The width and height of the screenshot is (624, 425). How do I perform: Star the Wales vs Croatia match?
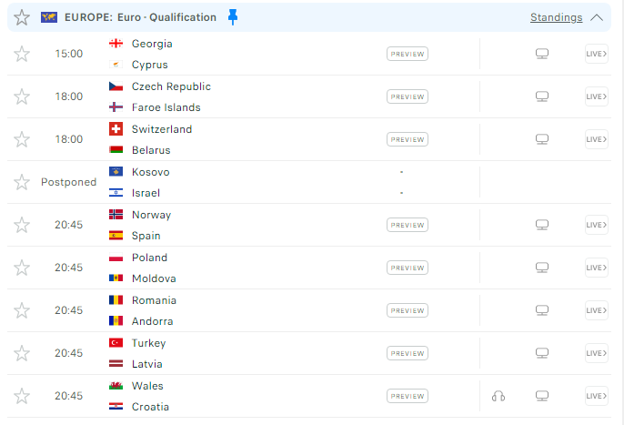click(x=22, y=396)
